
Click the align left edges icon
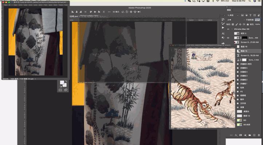(x=72, y=12)
